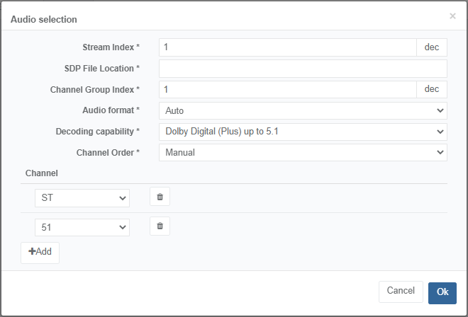
Task: Click the SDP File Location label
Action: point(101,69)
